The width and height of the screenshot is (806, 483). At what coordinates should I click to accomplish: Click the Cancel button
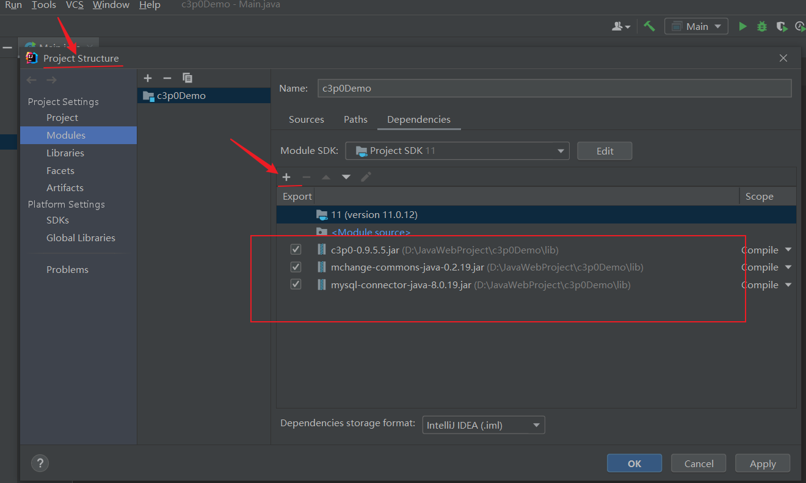pos(699,463)
